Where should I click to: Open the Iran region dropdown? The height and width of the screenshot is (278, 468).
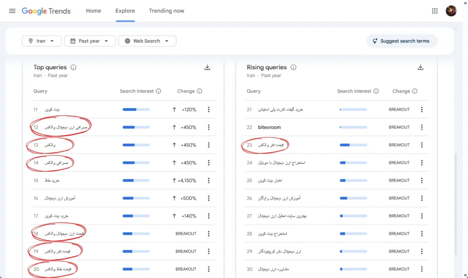42,41
